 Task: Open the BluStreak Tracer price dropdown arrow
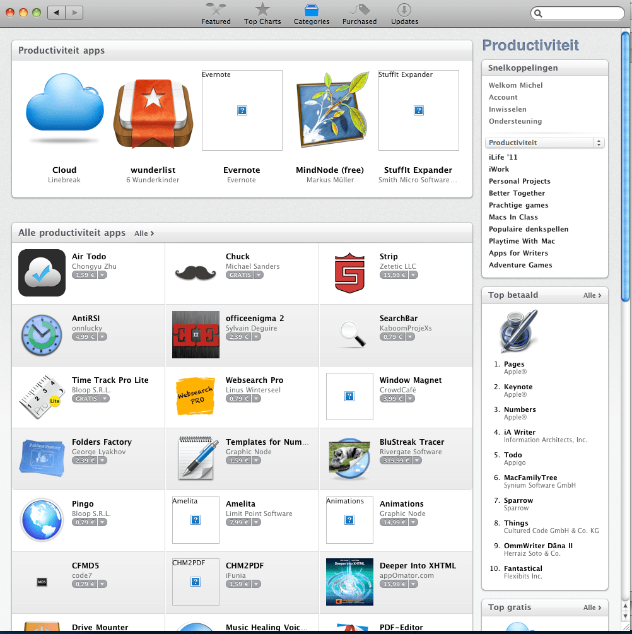point(417,460)
